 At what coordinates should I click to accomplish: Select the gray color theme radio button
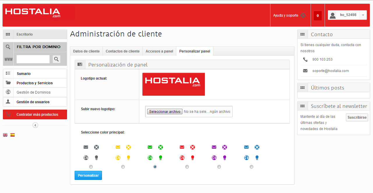coord(91,167)
